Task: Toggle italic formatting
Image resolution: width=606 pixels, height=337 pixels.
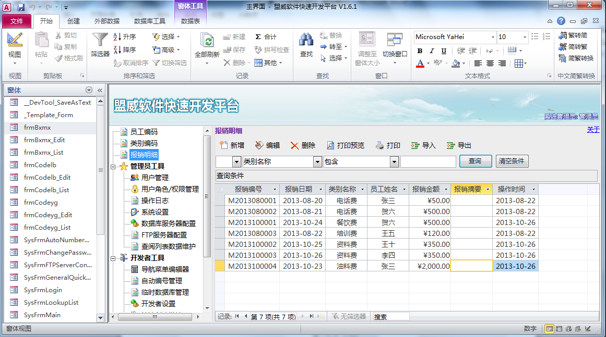Action: pyautogui.click(x=432, y=51)
